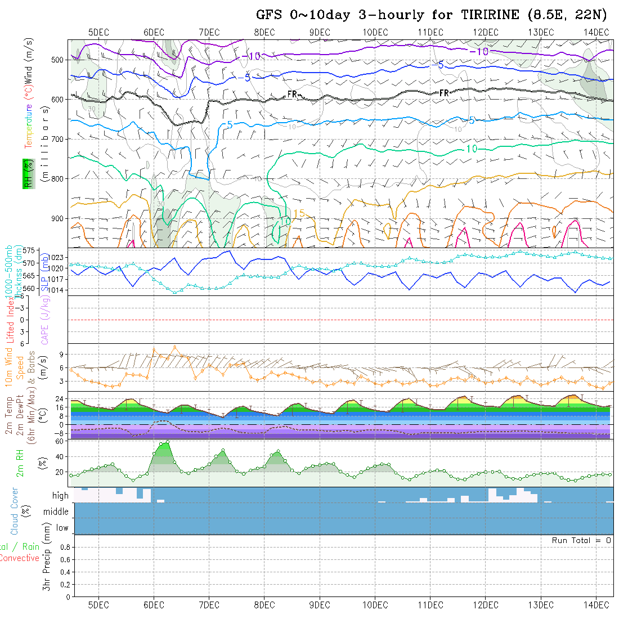The image size is (619, 619).
Task: Click the blue Cloud Cover axis label
Action: (14, 511)
